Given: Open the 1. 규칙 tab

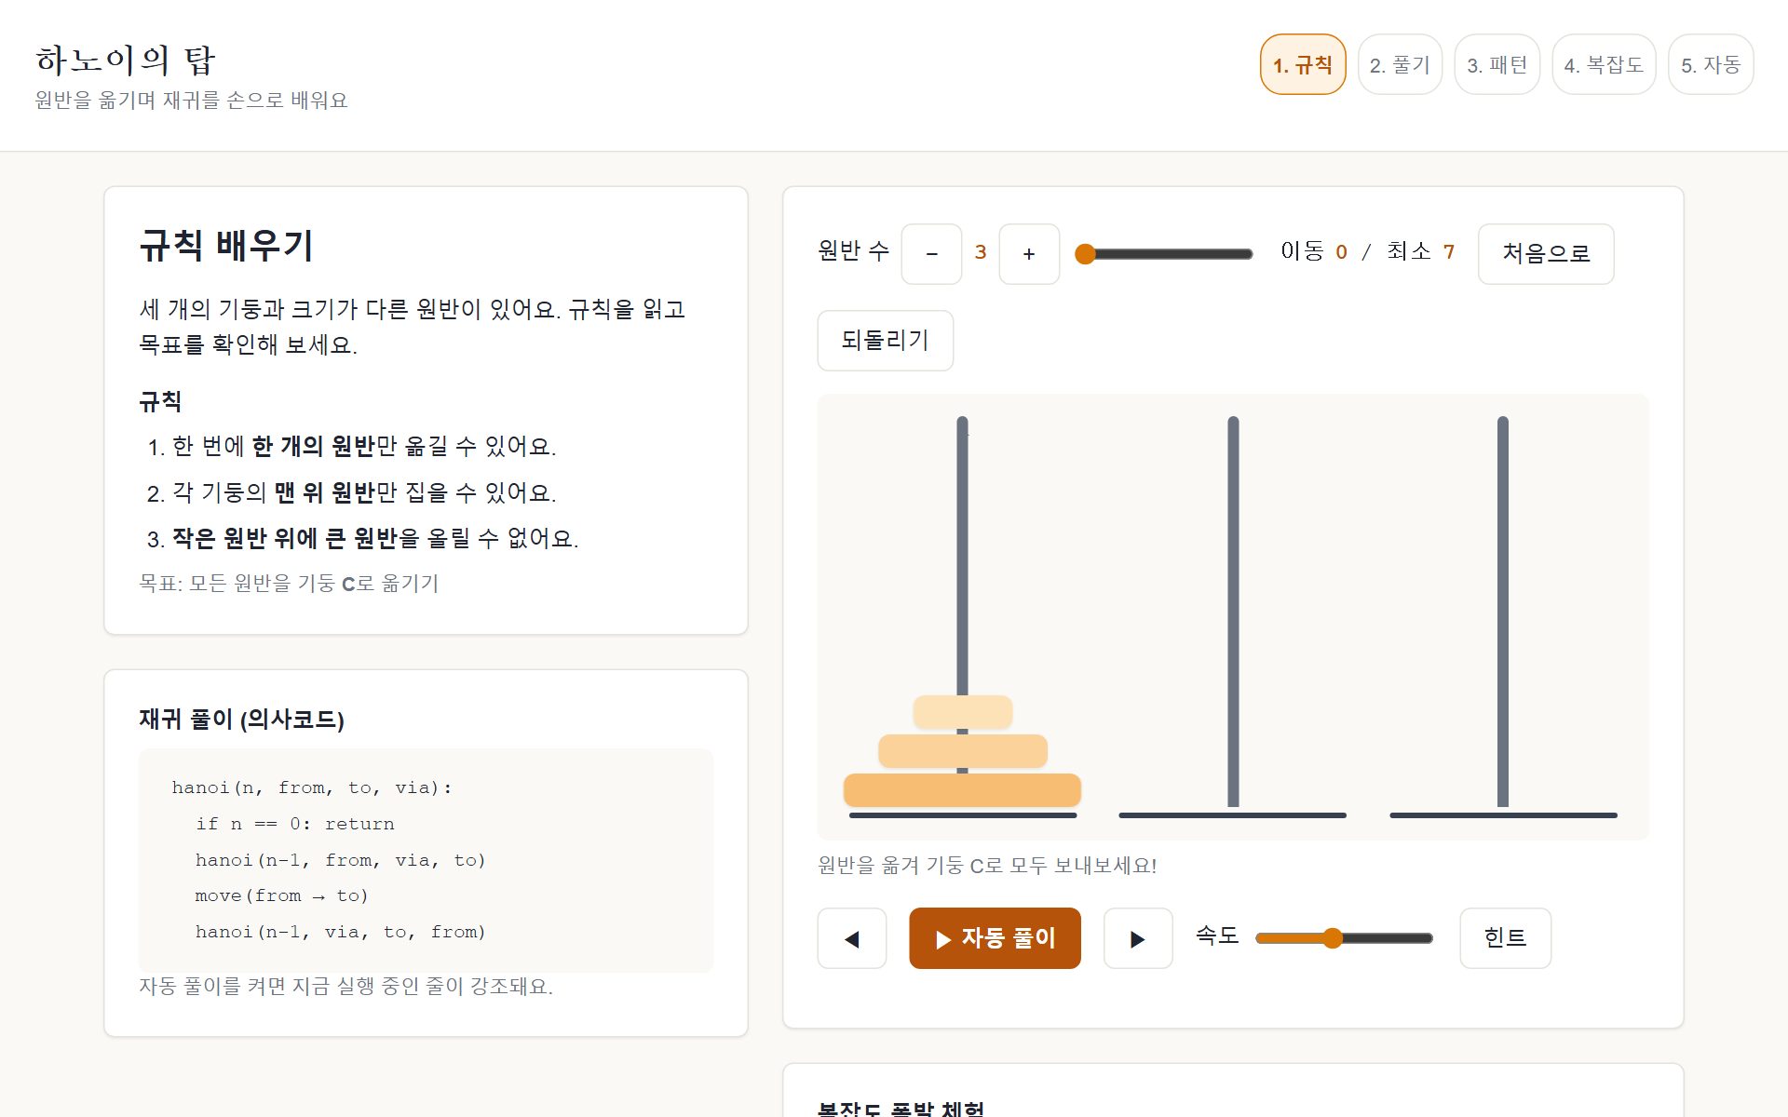Looking at the screenshot, I should point(1302,64).
